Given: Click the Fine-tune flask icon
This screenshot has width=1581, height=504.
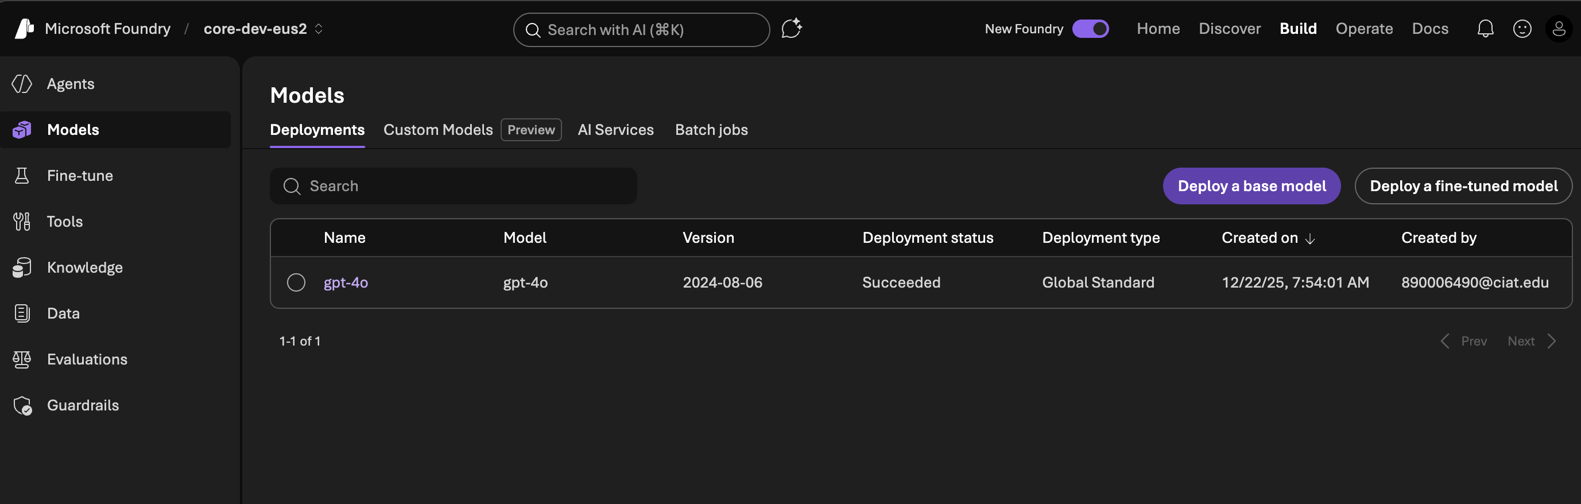Looking at the screenshot, I should [22, 176].
